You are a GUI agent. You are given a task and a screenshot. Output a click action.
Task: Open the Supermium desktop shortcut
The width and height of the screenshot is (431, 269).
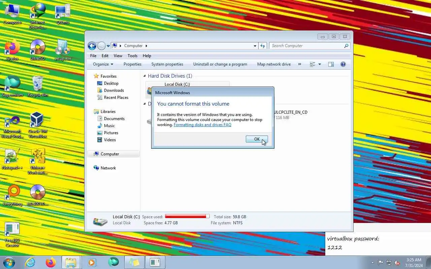coord(12,87)
